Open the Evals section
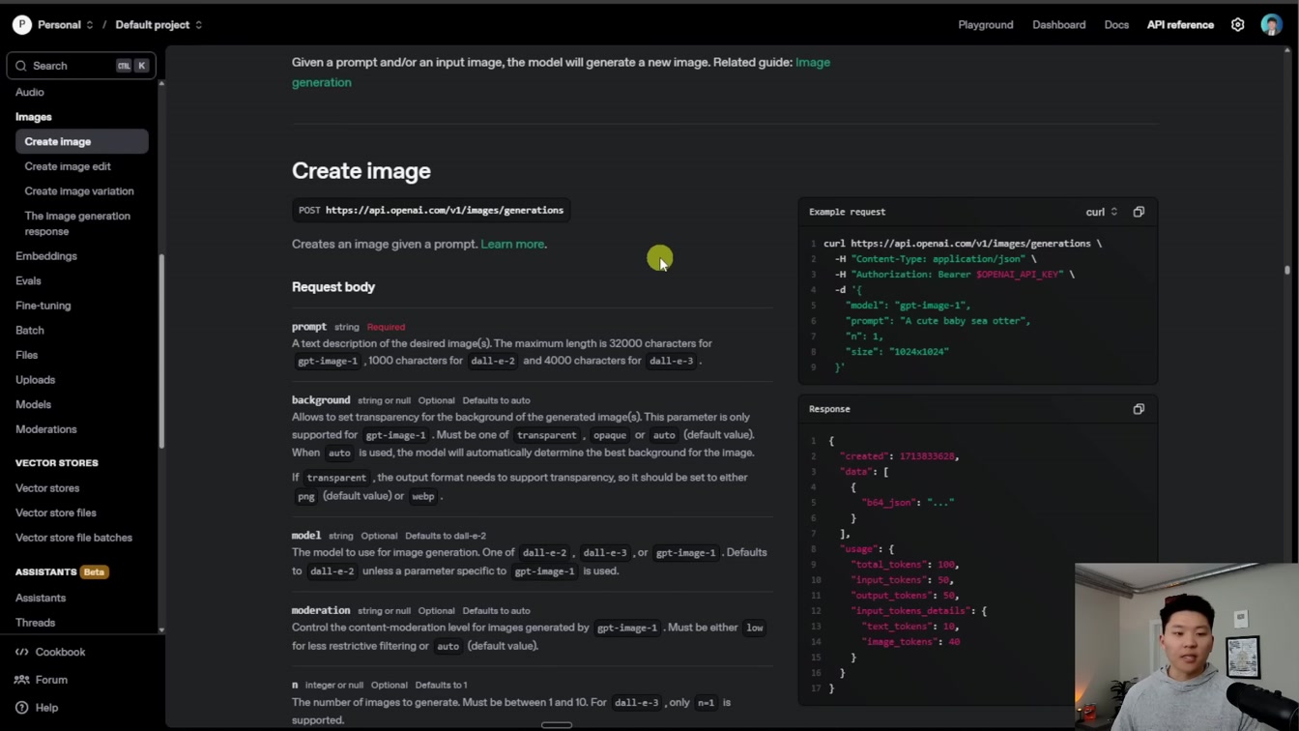This screenshot has width=1299, height=731. coord(28,280)
